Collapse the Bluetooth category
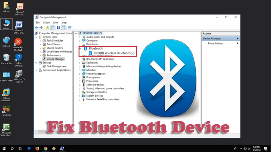The height and width of the screenshot is (152, 271). pos(80,48)
